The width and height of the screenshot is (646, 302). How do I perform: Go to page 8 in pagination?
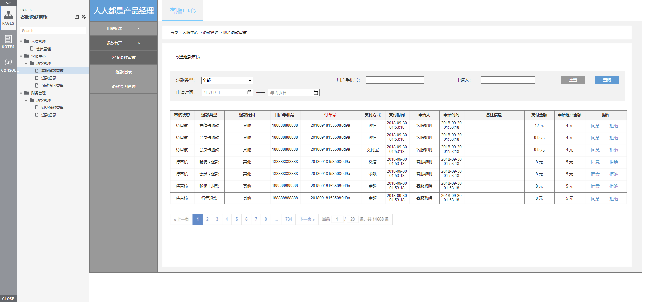point(266,219)
